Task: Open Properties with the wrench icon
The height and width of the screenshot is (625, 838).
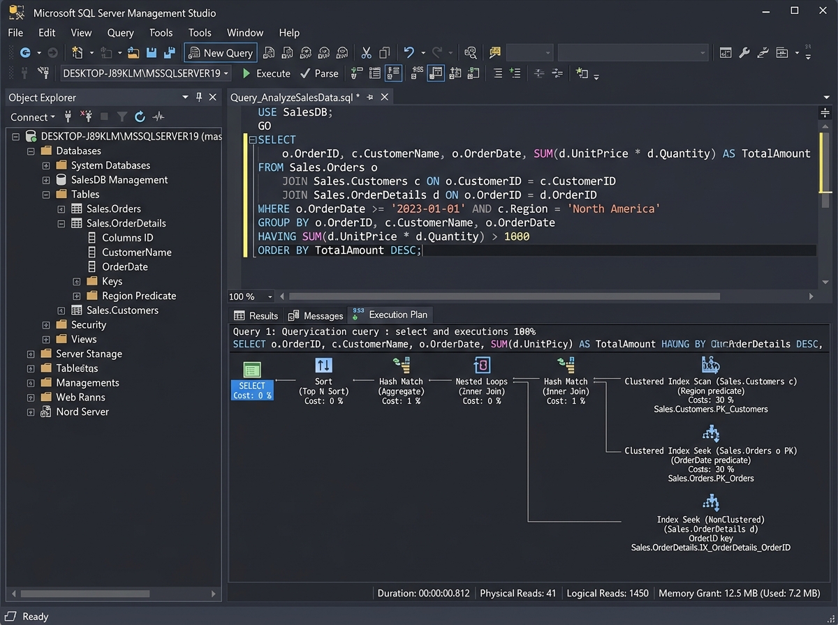Action: pos(744,52)
